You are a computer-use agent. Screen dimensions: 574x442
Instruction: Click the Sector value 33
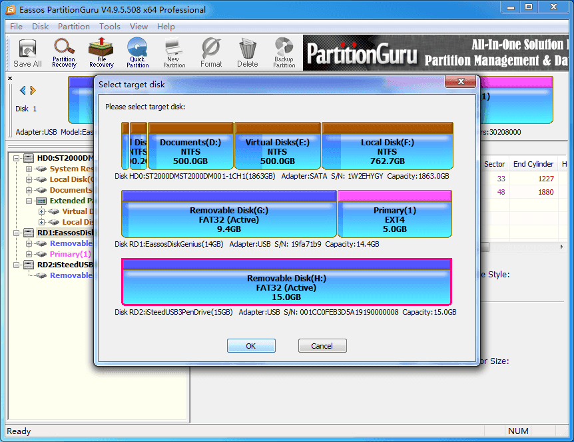(x=501, y=179)
